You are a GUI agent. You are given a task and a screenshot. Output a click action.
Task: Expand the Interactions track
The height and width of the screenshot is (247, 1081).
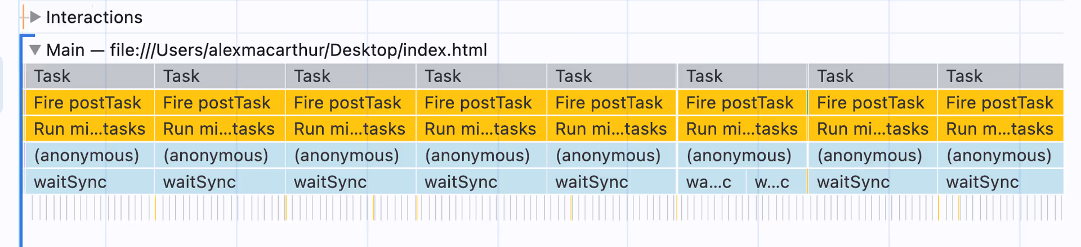coord(35,17)
